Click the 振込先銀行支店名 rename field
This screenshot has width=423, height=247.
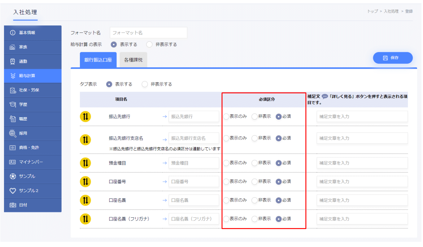(x=194, y=138)
